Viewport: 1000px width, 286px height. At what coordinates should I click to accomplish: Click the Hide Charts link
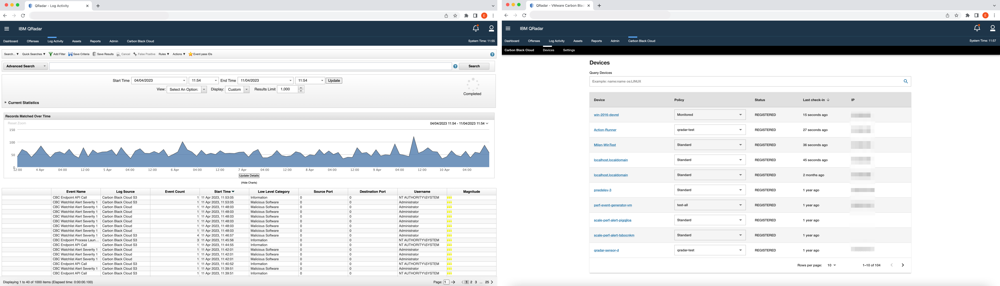[249, 183]
